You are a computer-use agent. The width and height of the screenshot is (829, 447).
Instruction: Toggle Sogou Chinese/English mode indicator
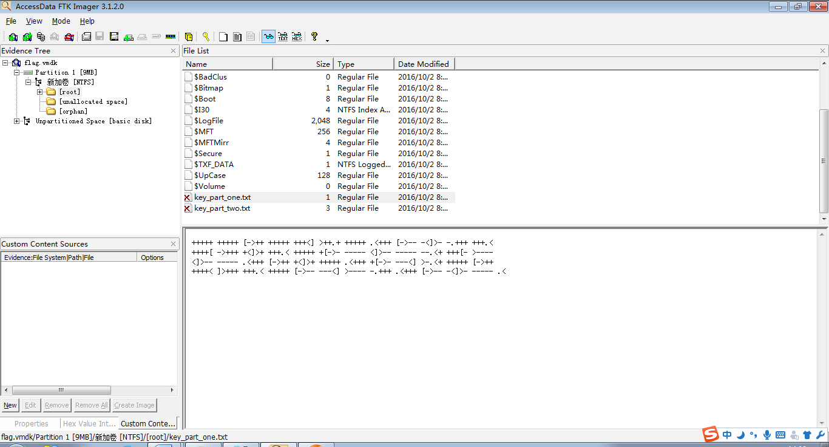(x=727, y=435)
